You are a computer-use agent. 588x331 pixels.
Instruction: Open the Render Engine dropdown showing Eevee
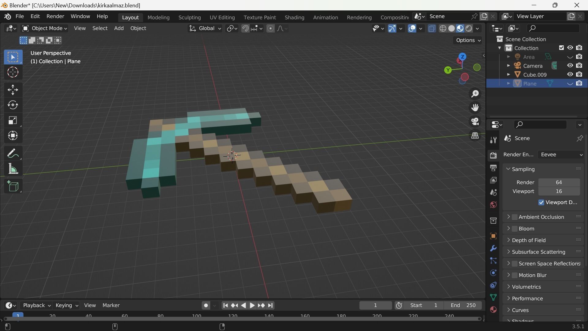point(561,154)
